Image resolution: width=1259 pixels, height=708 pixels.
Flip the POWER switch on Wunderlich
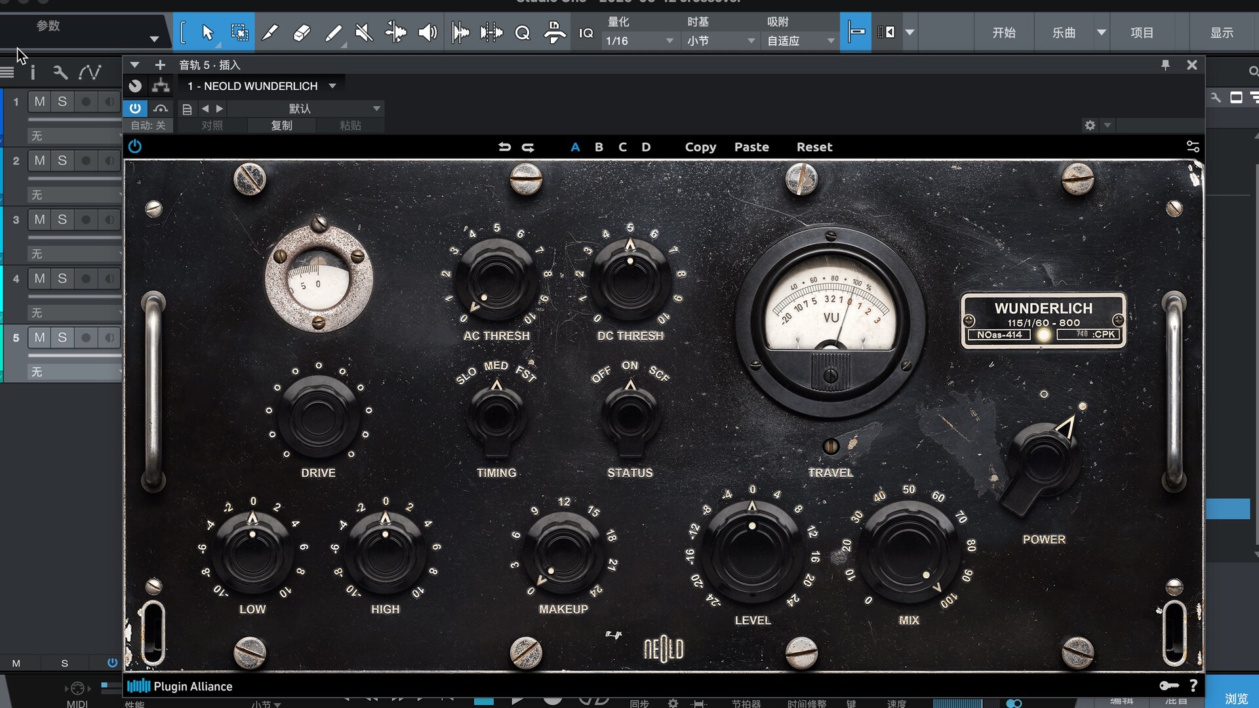1043,462
